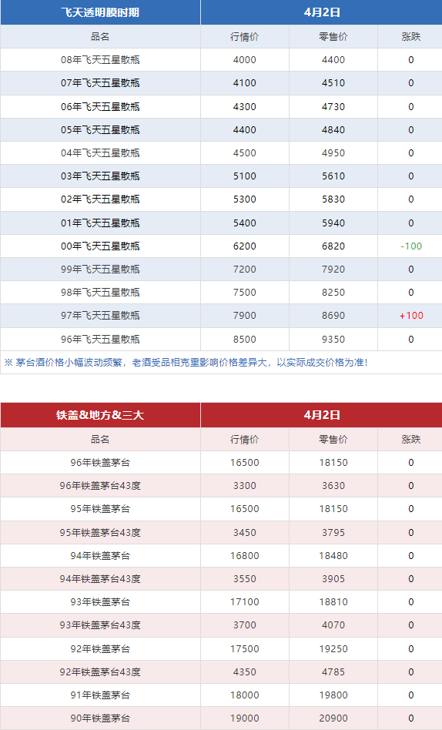Click the blue 4月2日 date header
Image resolution: width=442 pixels, height=730 pixels.
[x=321, y=12]
